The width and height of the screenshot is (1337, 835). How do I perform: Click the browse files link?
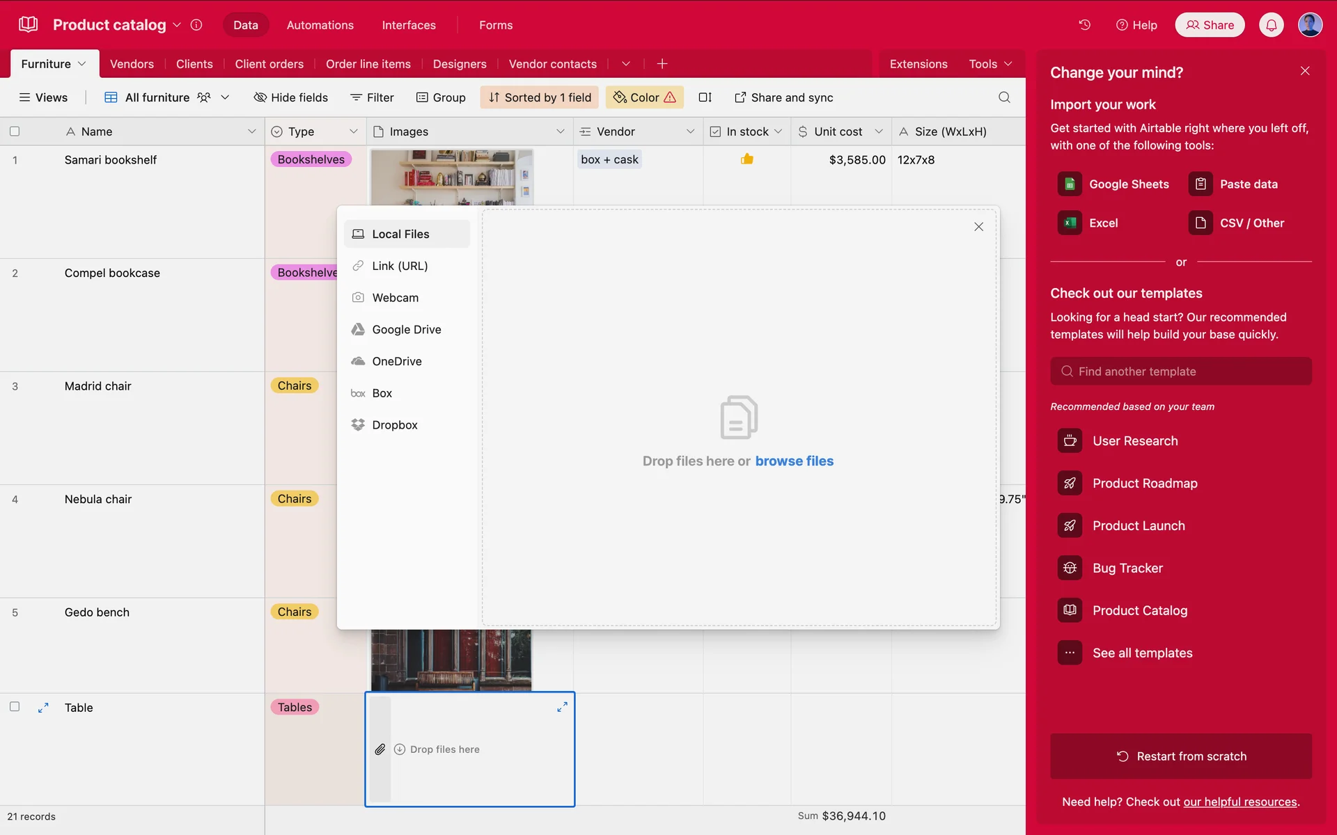794,461
